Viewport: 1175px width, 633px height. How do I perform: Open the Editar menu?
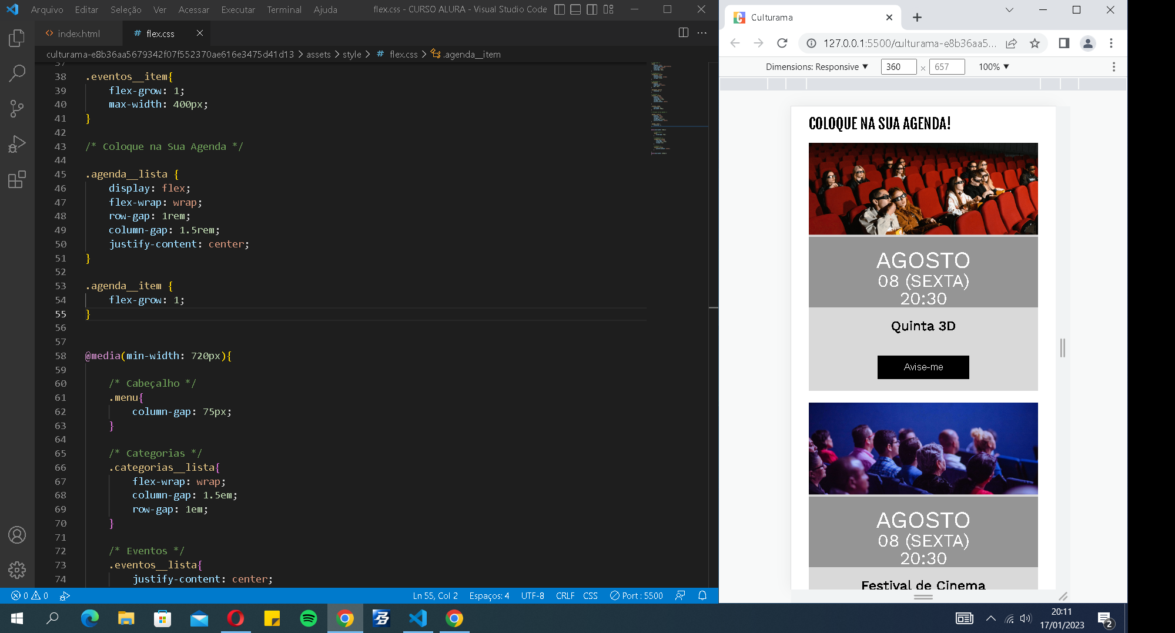[86, 9]
